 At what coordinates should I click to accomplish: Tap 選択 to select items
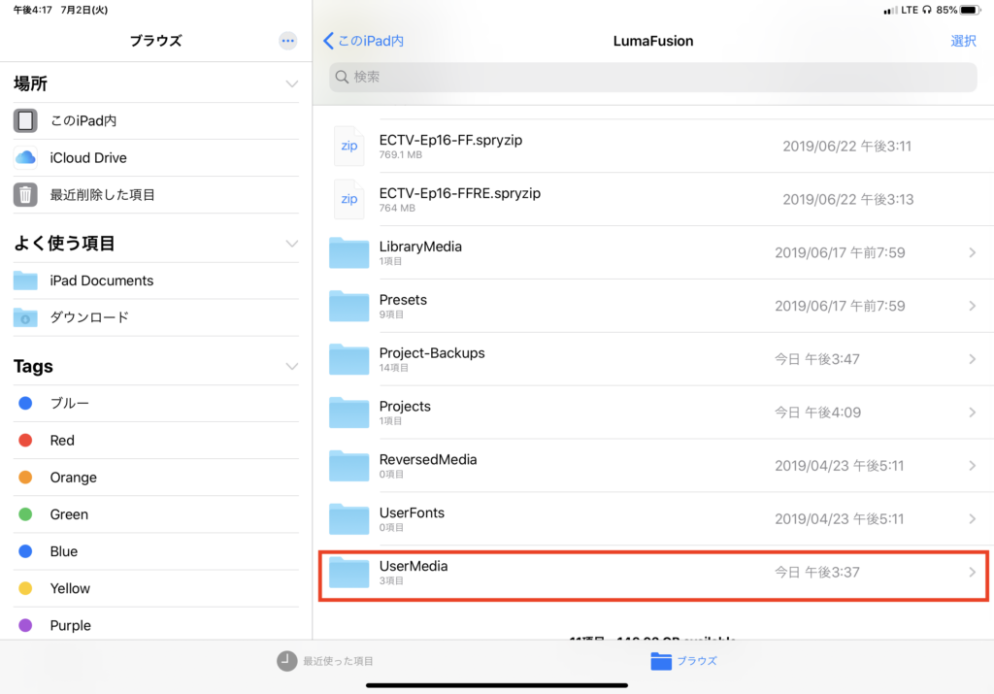coord(963,41)
